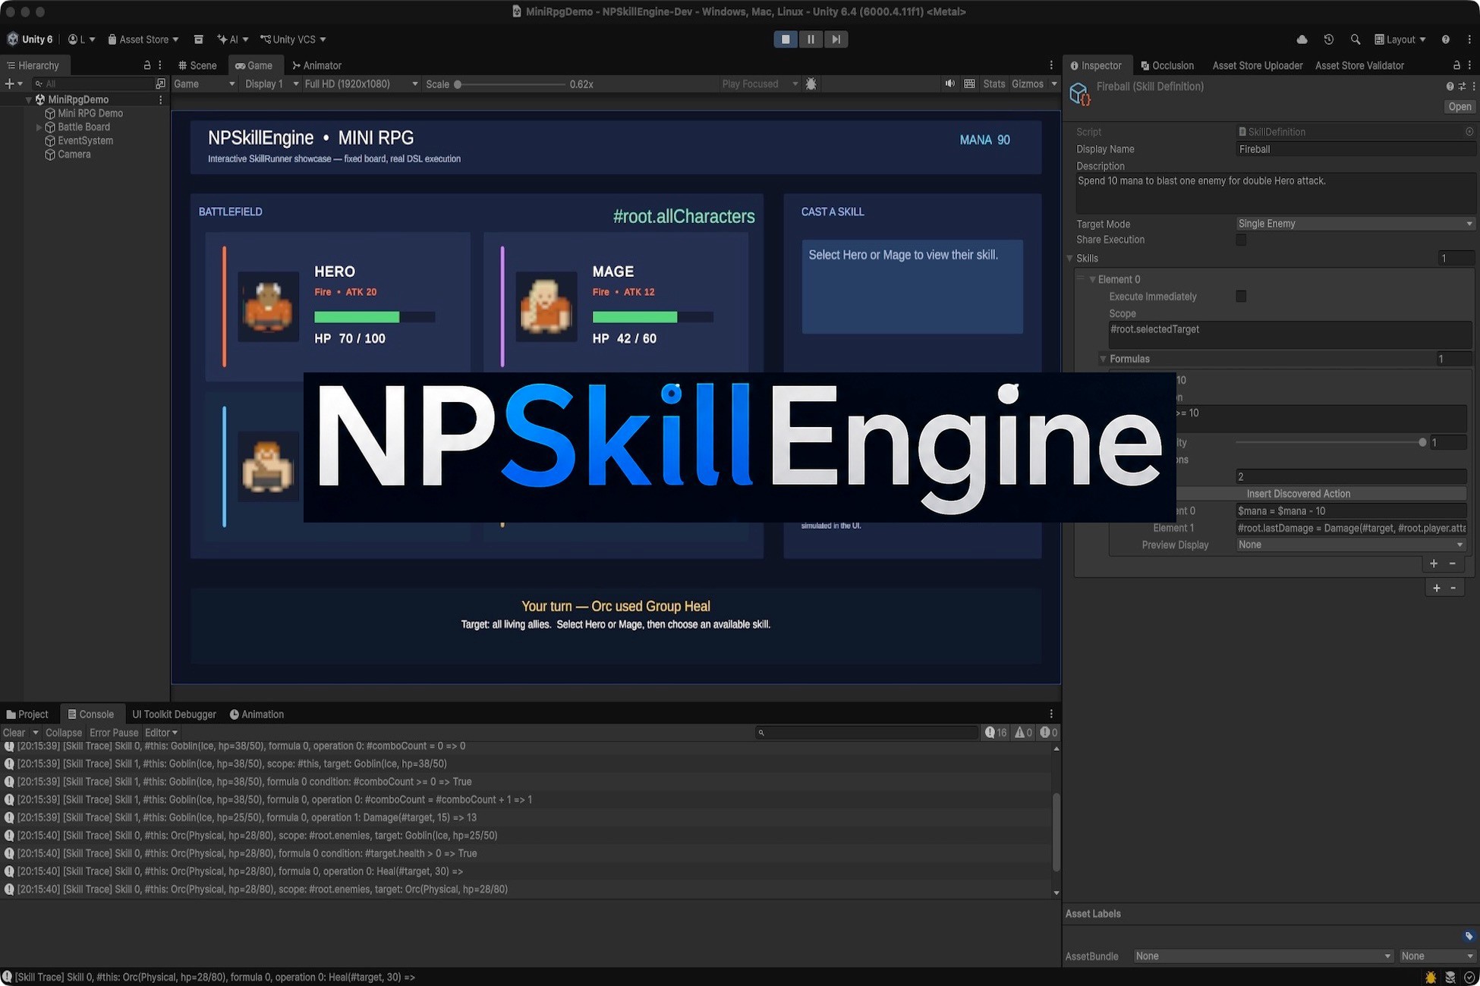Toggle console Collapse button

point(63,733)
